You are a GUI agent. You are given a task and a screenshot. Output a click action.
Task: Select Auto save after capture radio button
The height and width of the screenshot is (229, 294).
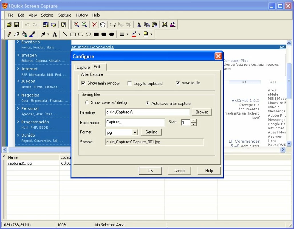[x=148, y=103]
